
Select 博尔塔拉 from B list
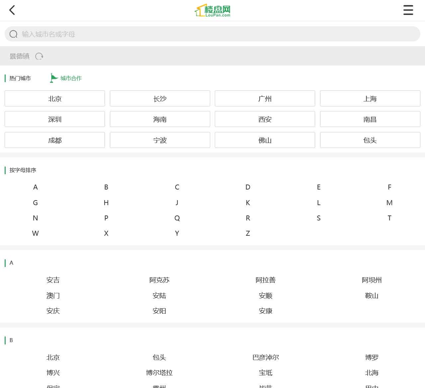tap(159, 373)
